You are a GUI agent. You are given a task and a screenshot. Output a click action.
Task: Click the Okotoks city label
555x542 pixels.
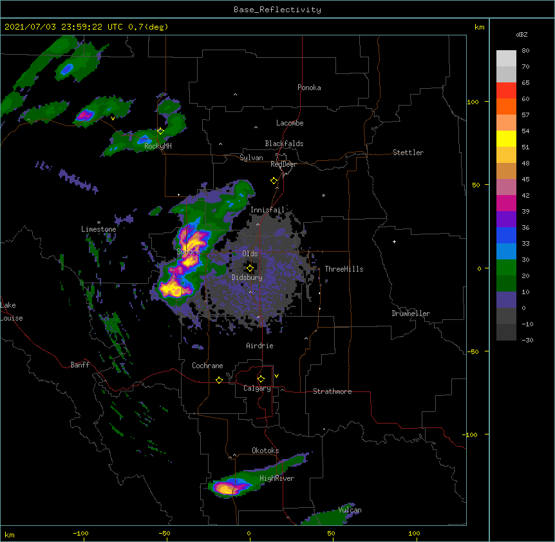[x=265, y=451]
